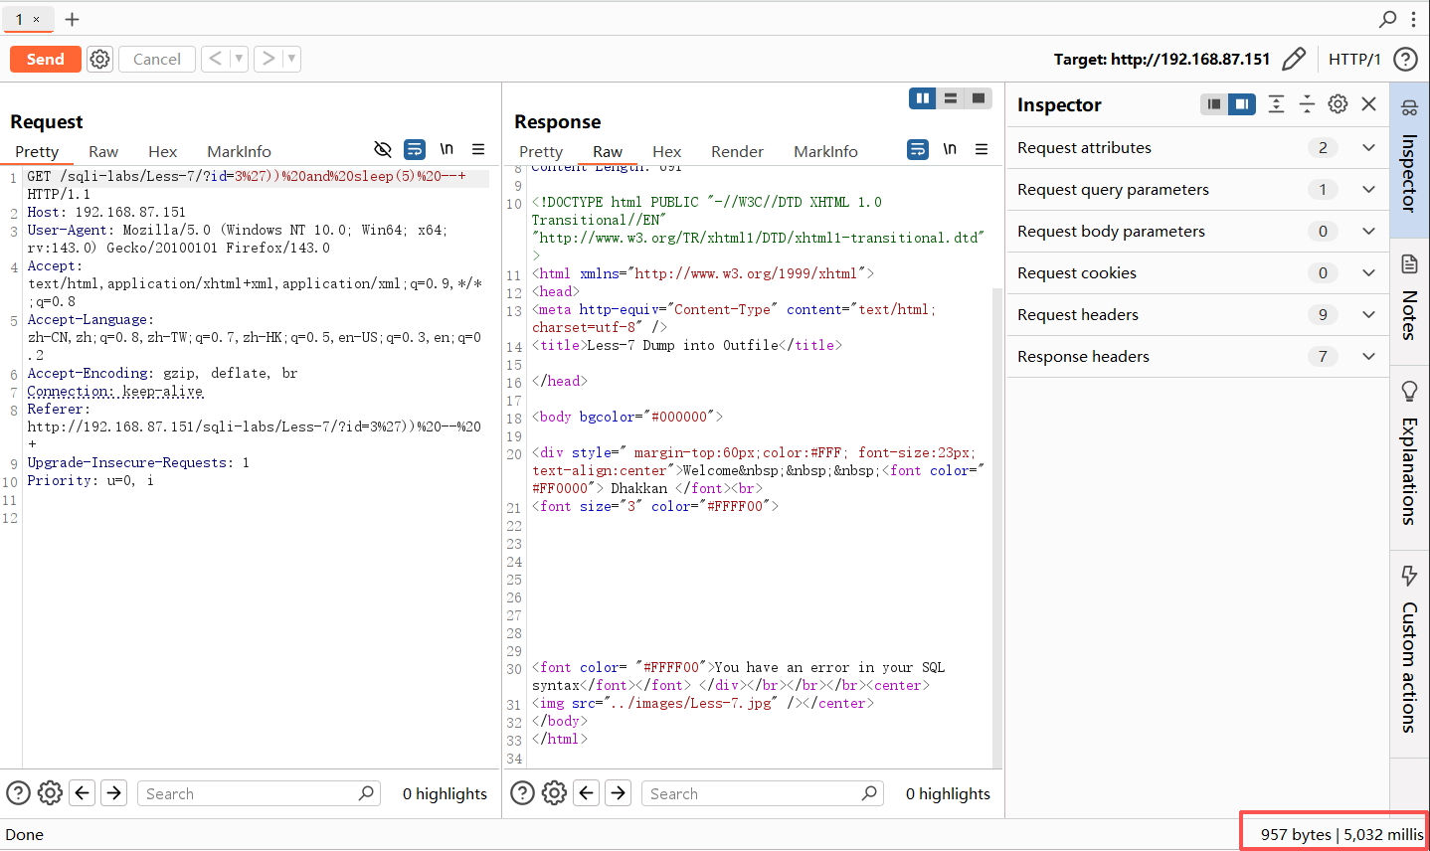Viewport: 1430px width, 851px height.
Task: Jump to previous Request search match
Action: click(83, 792)
